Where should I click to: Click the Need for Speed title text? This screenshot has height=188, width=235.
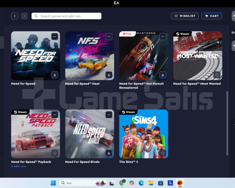[23, 84]
